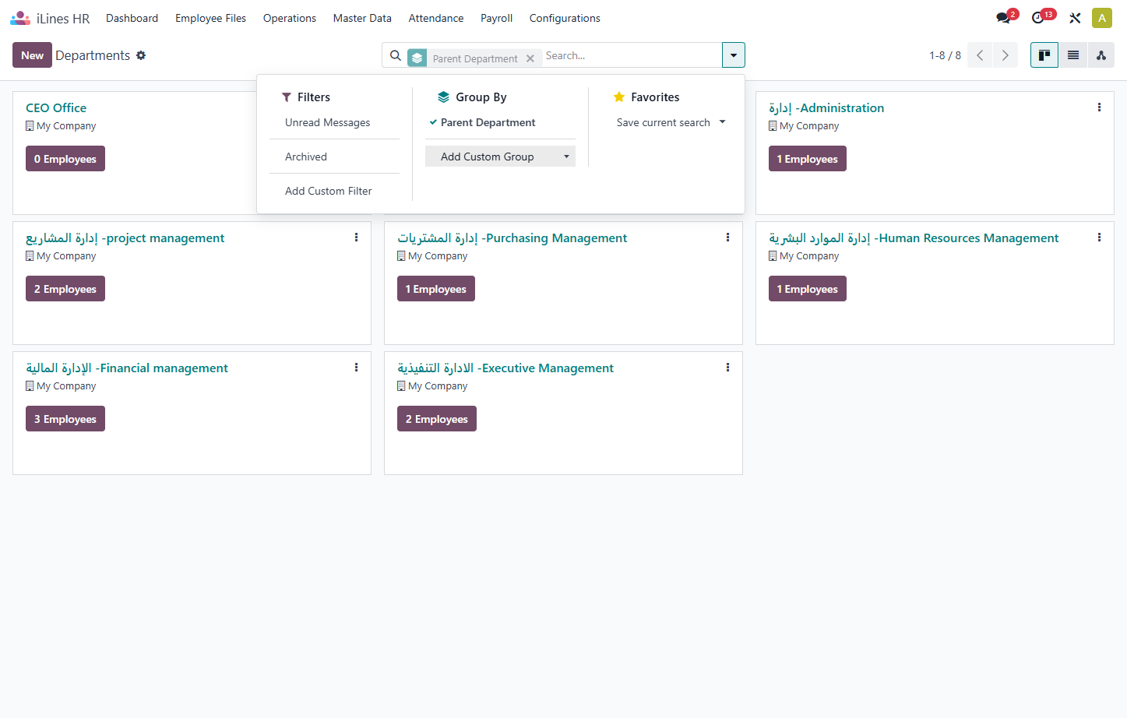The image size is (1127, 718).
Task: Uncheck Parent Department grouping
Action: point(488,122)
